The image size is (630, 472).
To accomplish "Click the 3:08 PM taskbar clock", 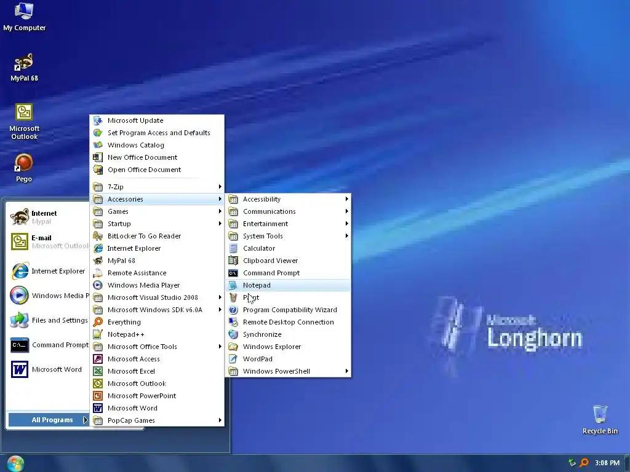I will (x=607, y=463).
